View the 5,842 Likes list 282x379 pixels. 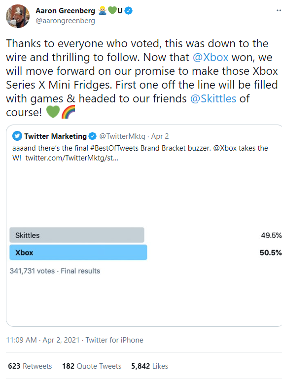pos(149,366)
